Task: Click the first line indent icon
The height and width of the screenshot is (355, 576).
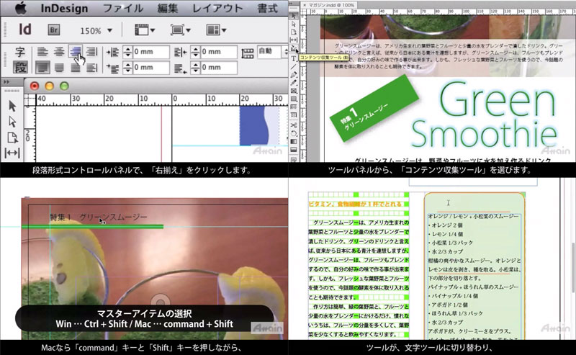Action: point(112,68)
